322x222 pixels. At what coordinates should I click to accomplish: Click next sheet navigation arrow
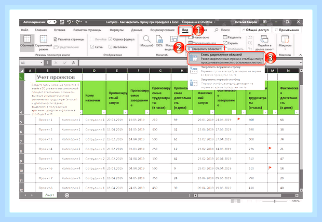tap(32, 195)
